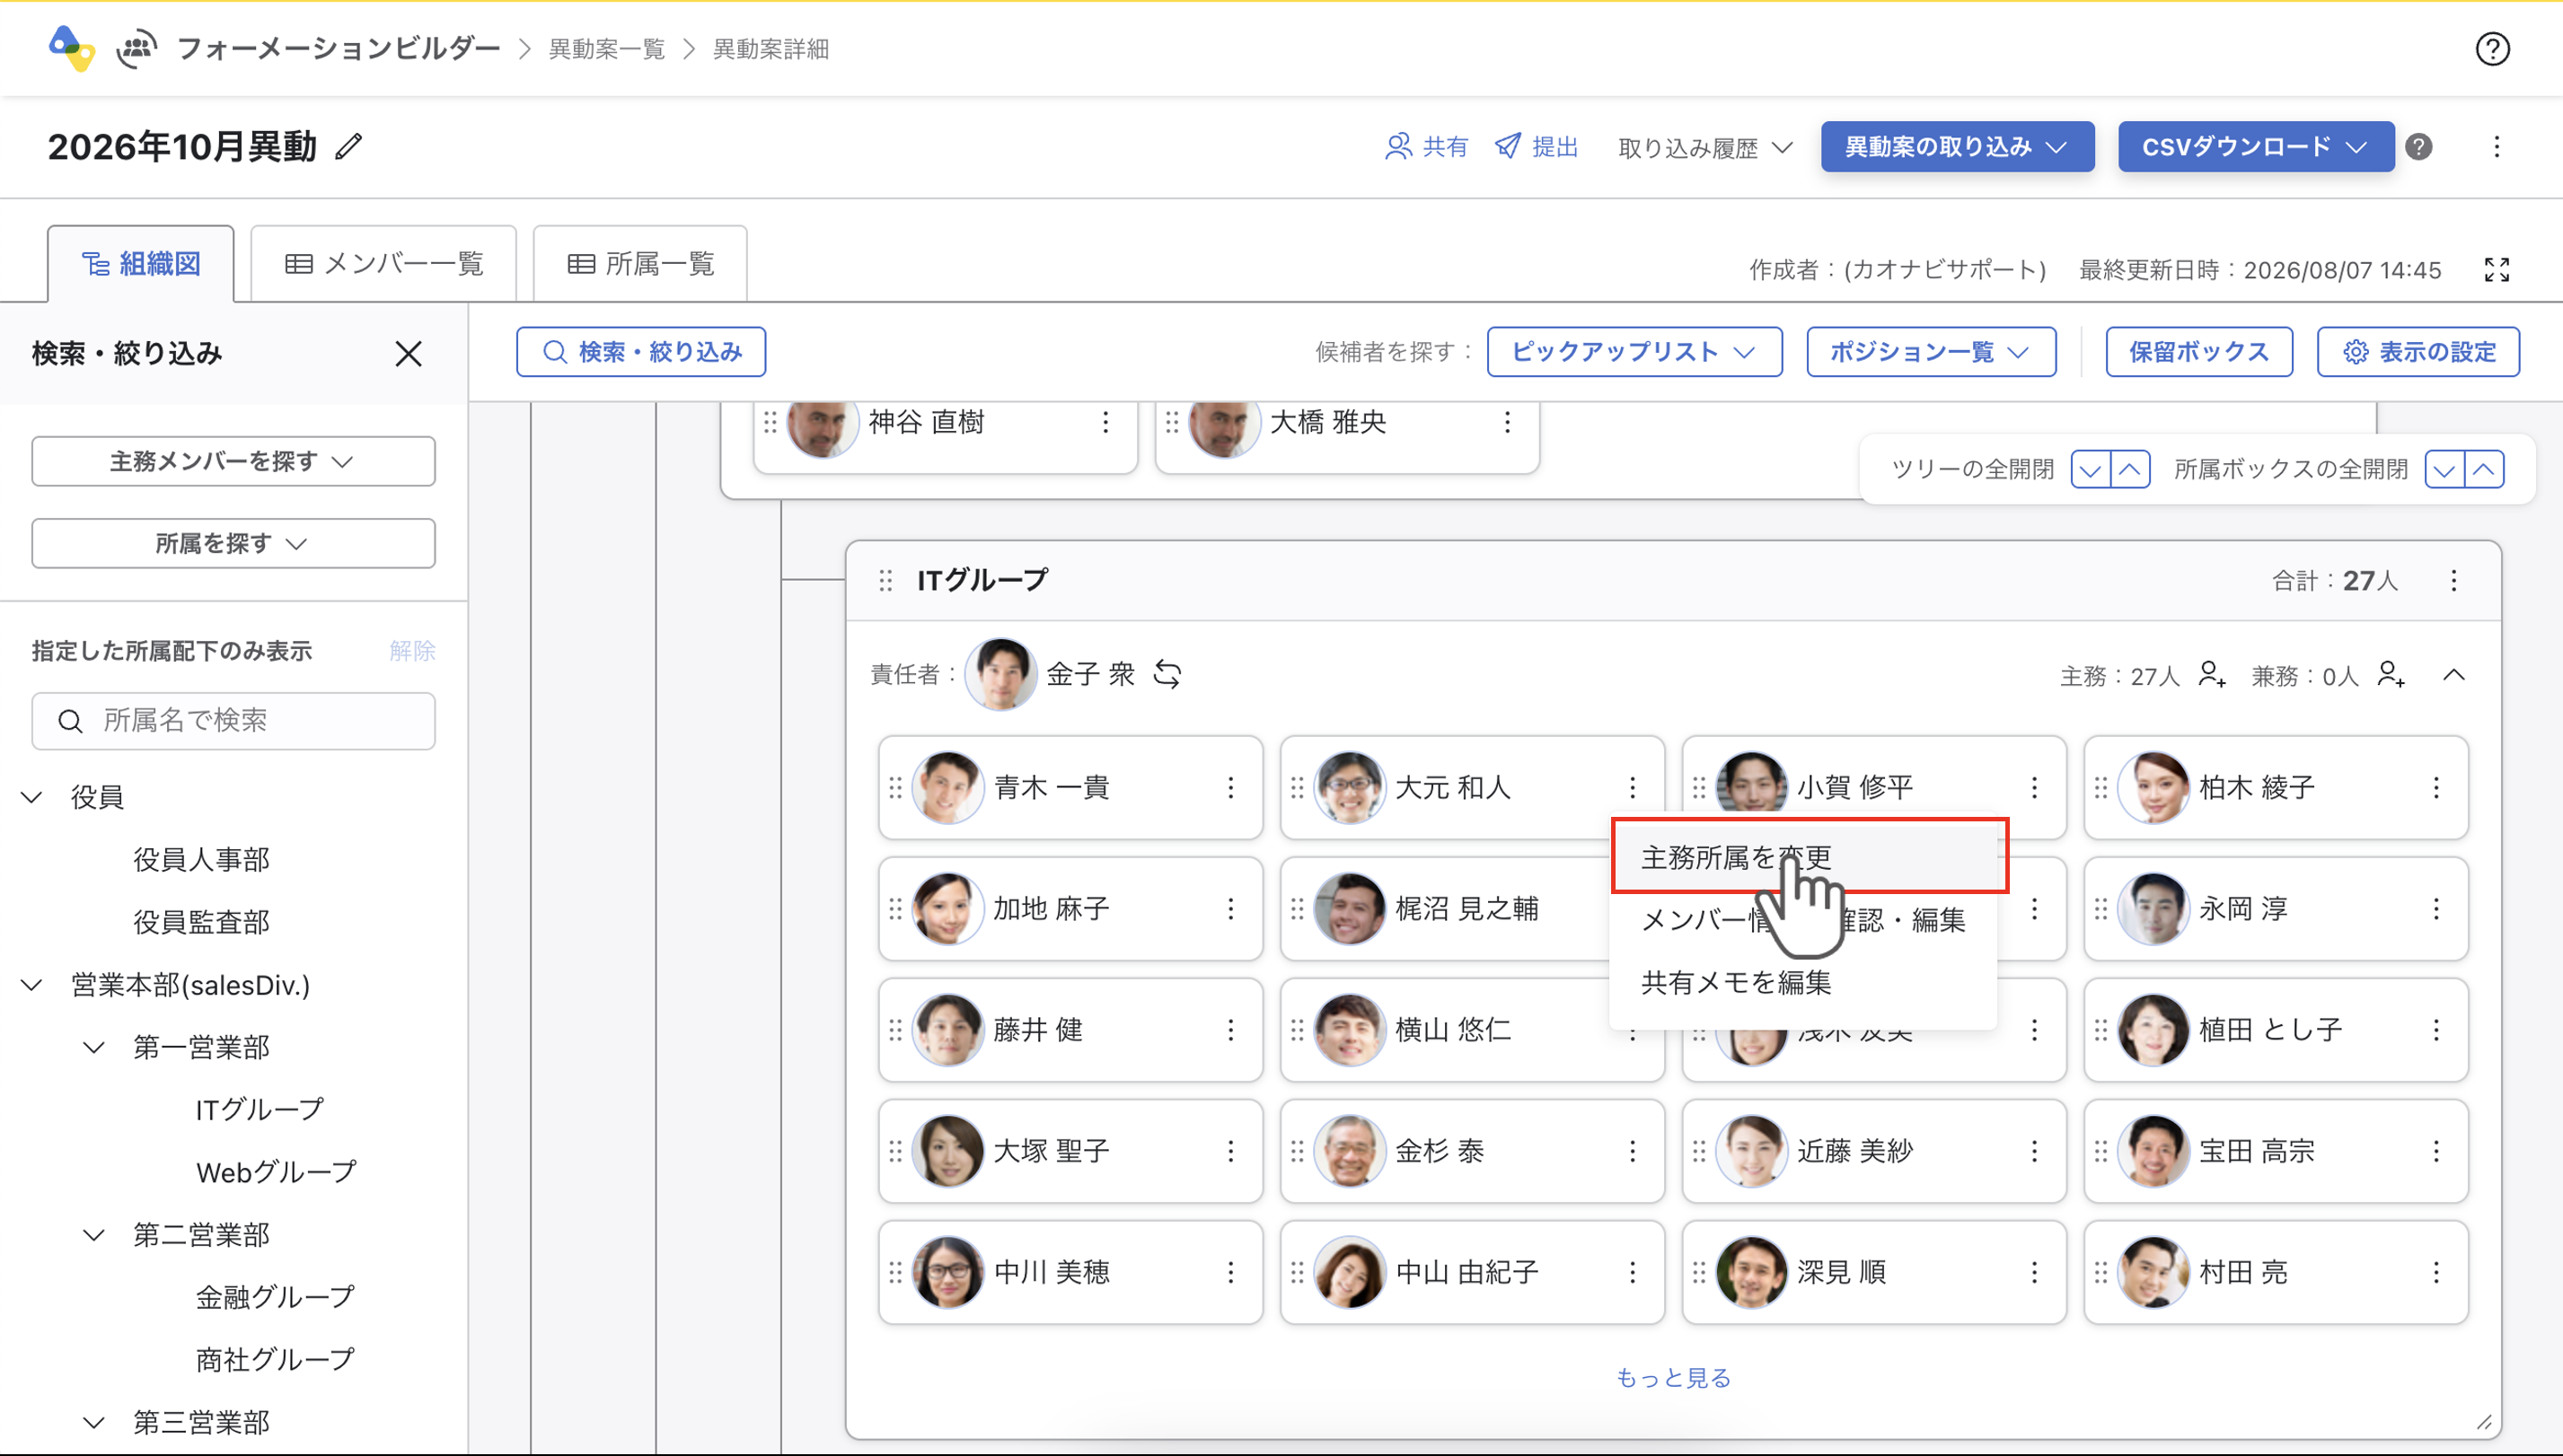This screenshot has width=2563, height=1456.
Task: Open the menu for 中山 由紀子
Action: [1632, 1272]
